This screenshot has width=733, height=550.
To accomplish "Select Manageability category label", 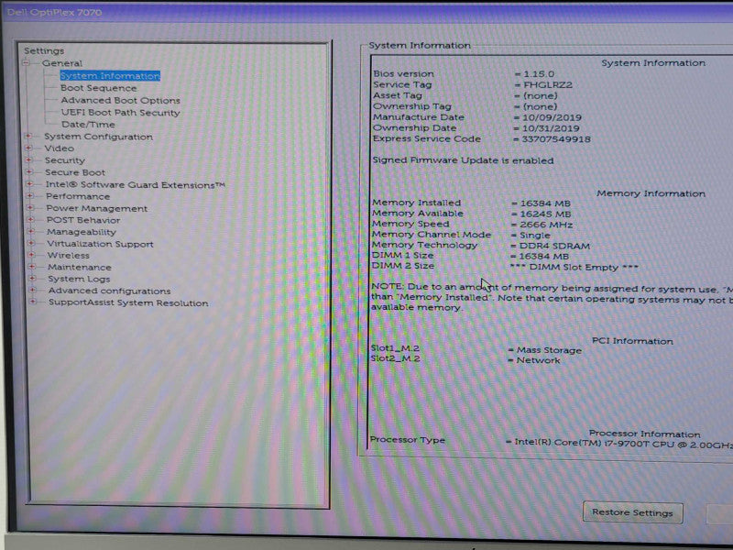I will pos(82,232).
